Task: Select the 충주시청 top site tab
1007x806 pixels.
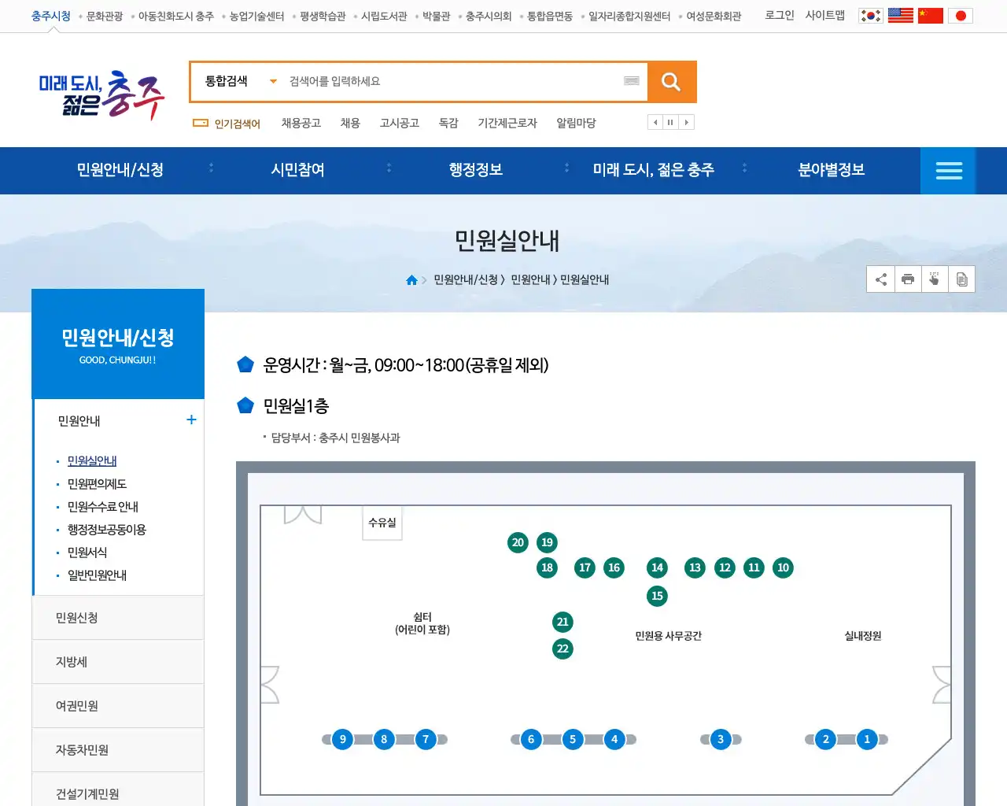Action: tap(51, 16)
